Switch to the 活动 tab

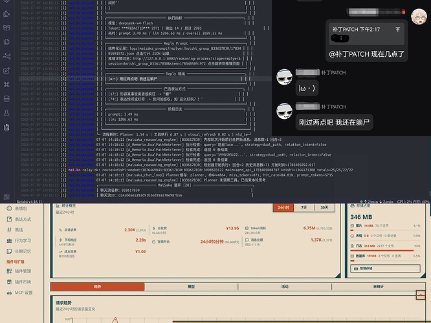coord(285,287)
